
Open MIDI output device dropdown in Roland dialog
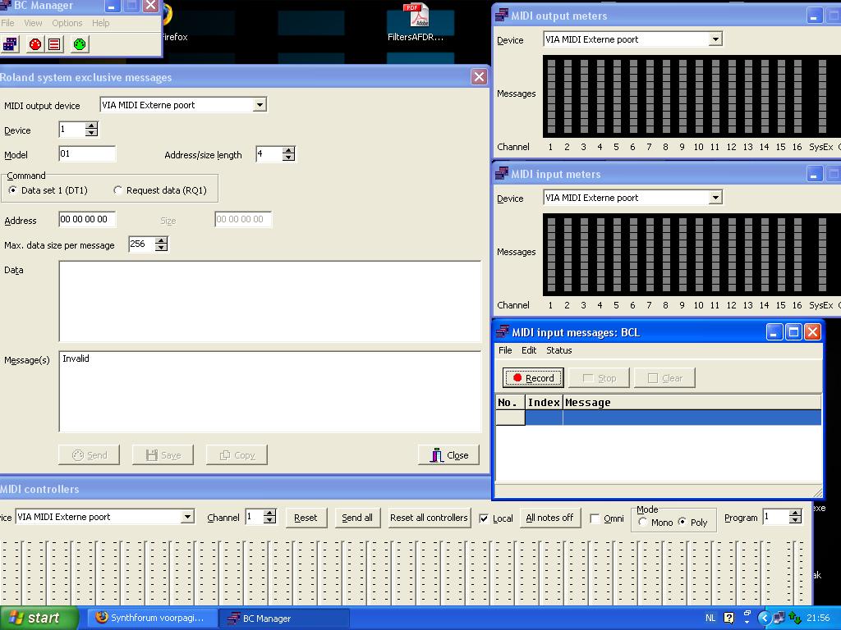[260, 104]
